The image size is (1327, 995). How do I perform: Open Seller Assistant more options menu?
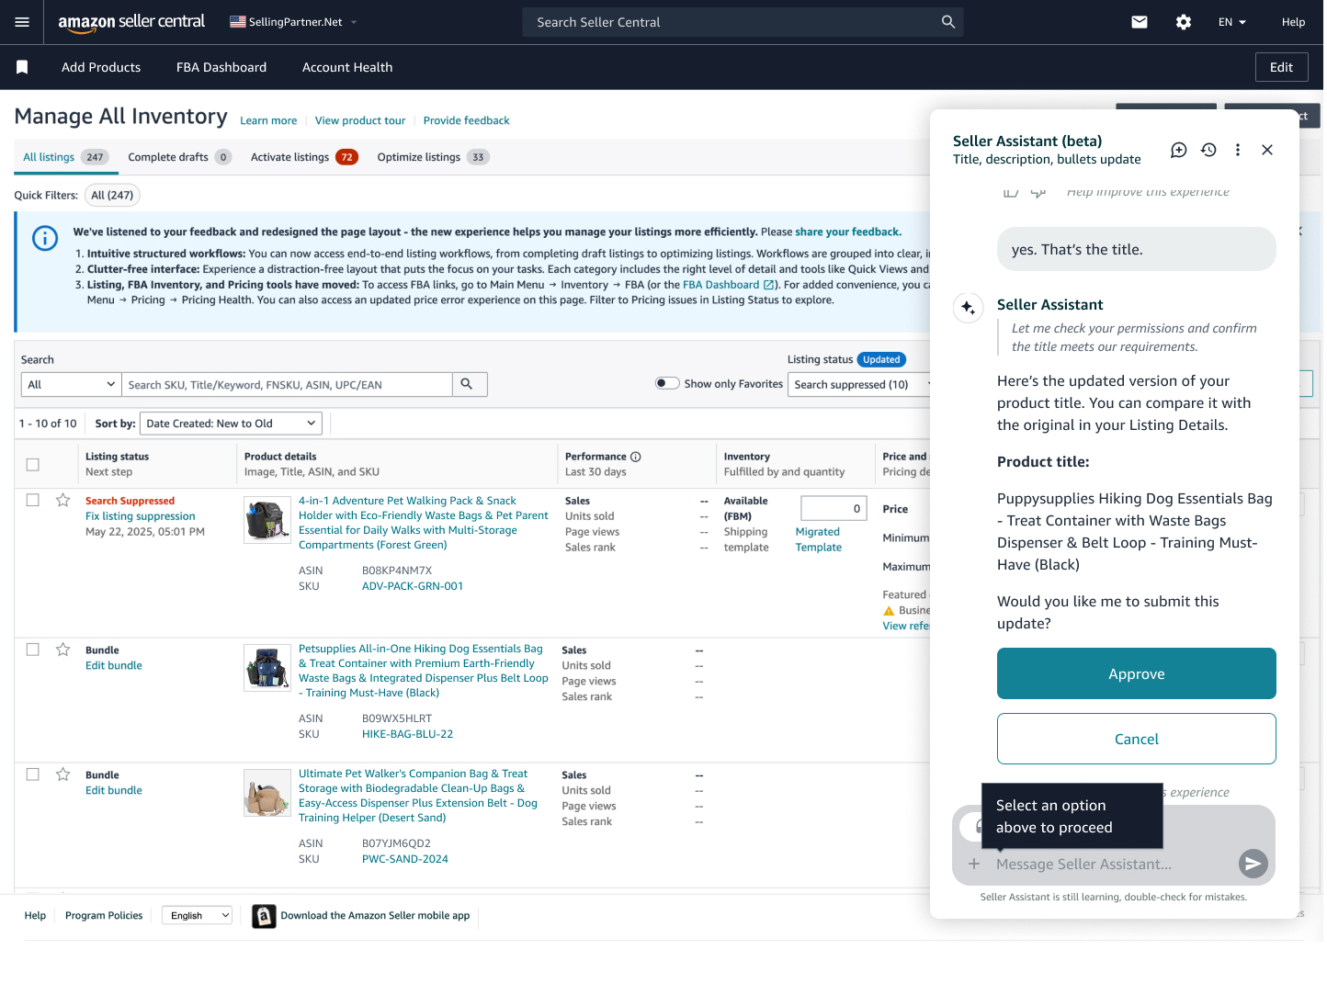coord(1238,150)
